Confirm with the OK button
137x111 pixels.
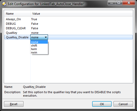102,104
